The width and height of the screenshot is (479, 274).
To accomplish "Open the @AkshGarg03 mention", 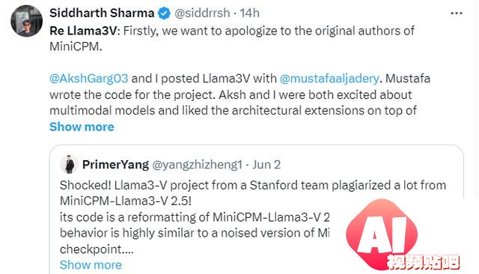I will pos(88,79).
